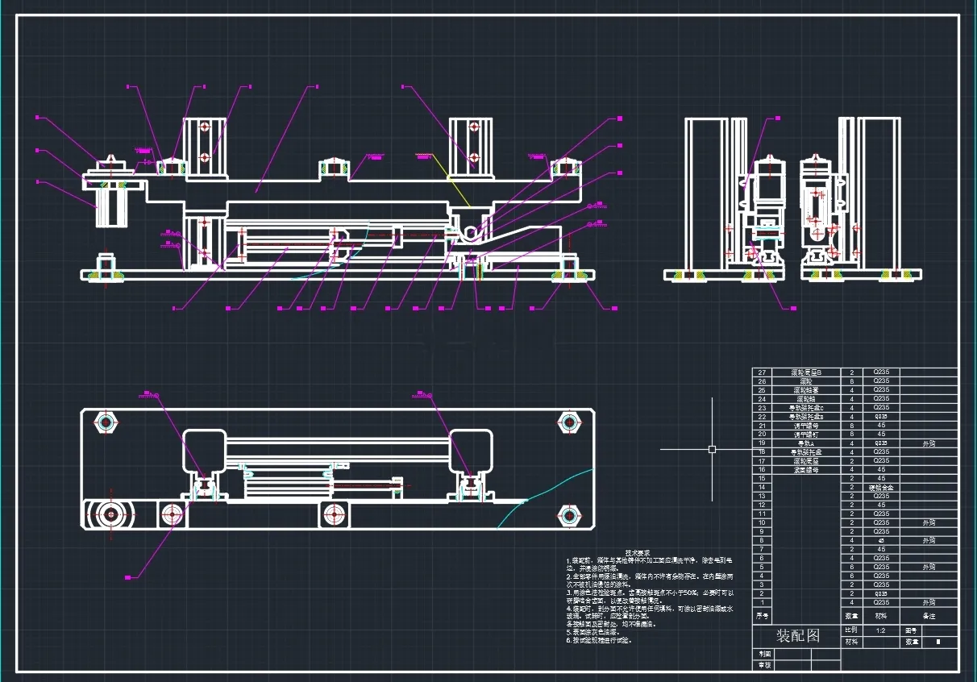This screenshot has height=682, width=977.
Task: Click the 装配图 drawing title text
Action: (x=797, y=635)
